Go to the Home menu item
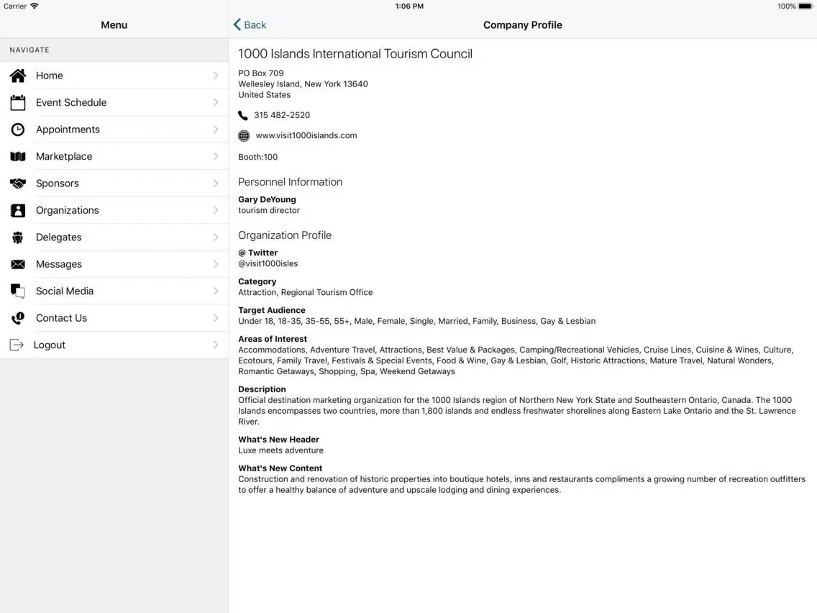The width and height of the screenshot is (817, 613). click(x=114, y=76)
